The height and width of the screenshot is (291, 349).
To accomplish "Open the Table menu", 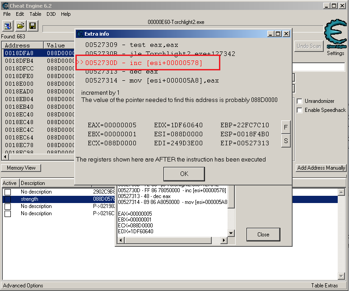I will pyautogui.click(x=35, y=14).
